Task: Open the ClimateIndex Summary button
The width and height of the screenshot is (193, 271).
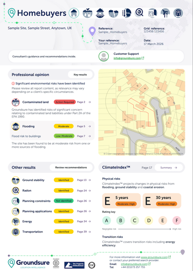Action: (x=168, y=168)
